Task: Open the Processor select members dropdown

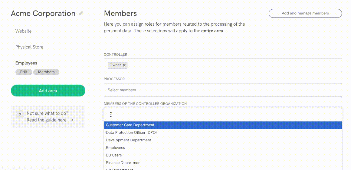Action: click(x=223, y=90)
